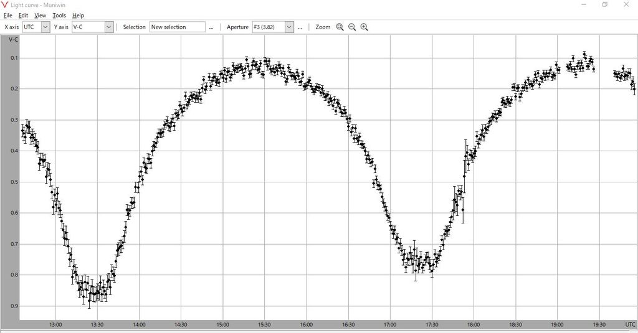Click the 0.9 magnitude axis label

[14, 306]
